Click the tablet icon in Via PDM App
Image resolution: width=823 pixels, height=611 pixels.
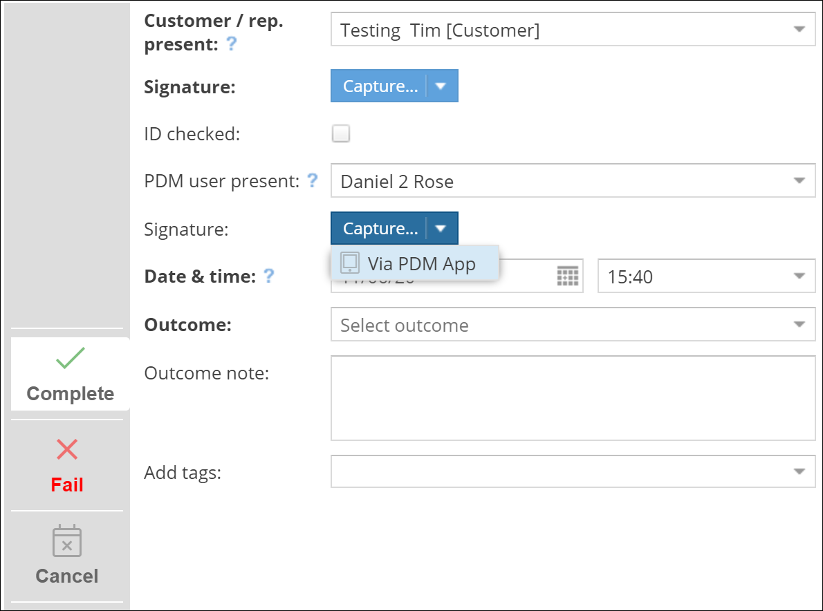pyautogui.click(x=350, y=263)
